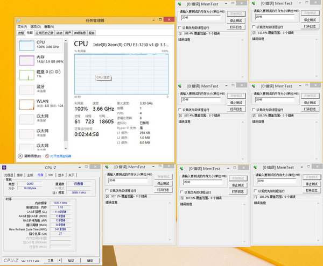The height and width of the screenshot is (266, 323).
Task: Click the green title icon of 108.5% MemTest window
Action: point(254,86)
